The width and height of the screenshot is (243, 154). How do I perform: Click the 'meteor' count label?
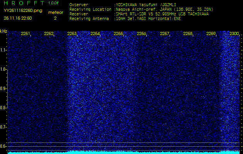[x=56, y=13]
